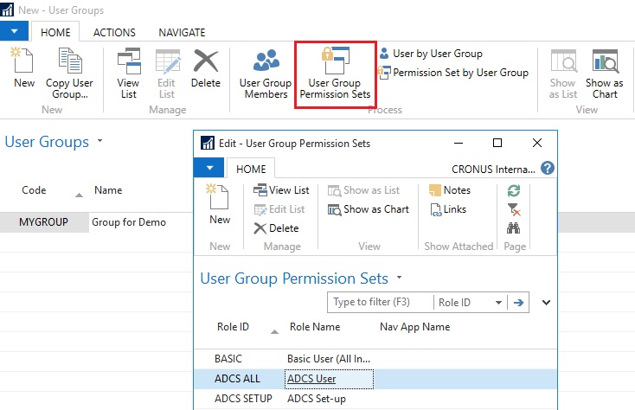Select the ADCS SETUP role row
635x410 pixels.
click(x=243, y=399)
